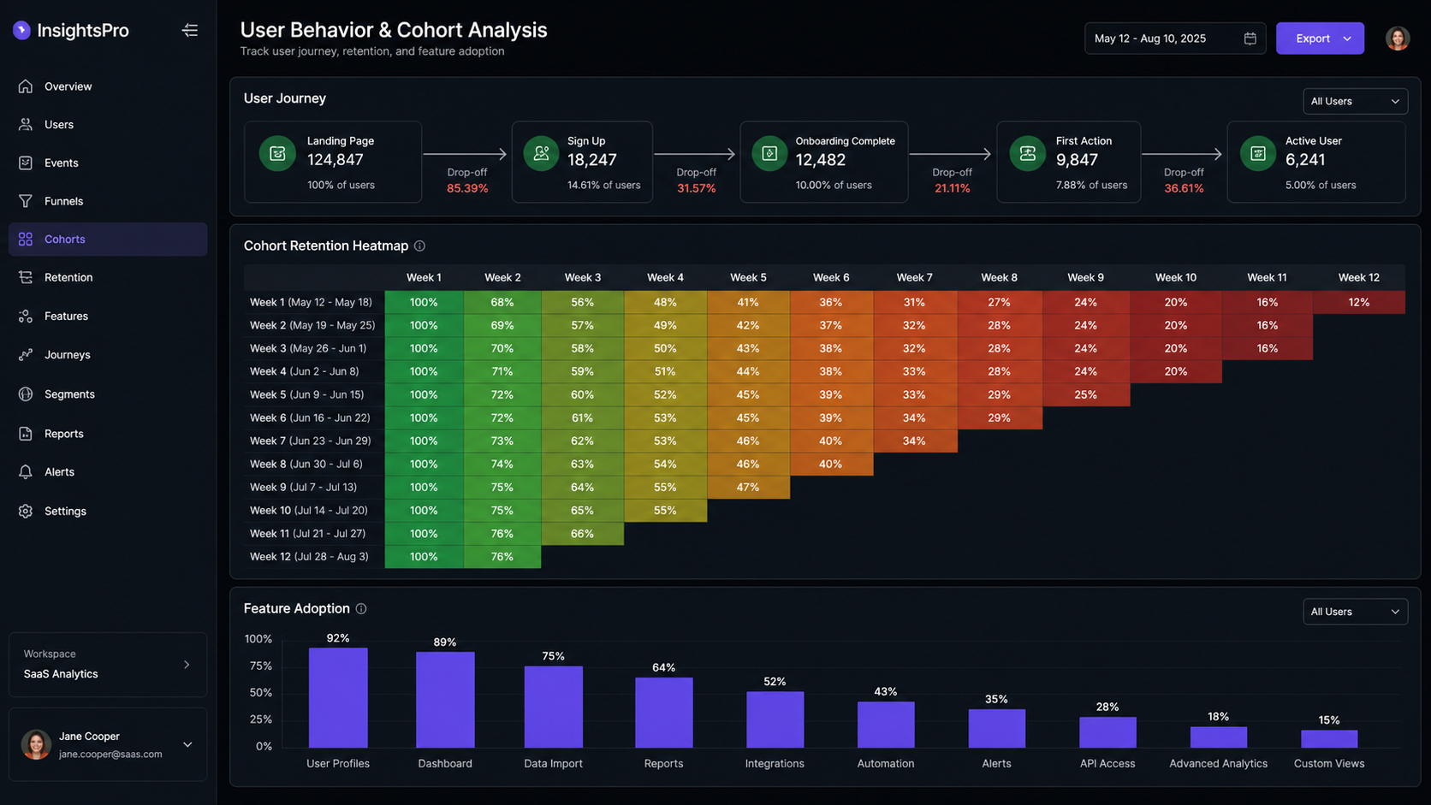Click the 36.61% drop-off value
Screen dimensions: 1431x805
coord(1184,188)
